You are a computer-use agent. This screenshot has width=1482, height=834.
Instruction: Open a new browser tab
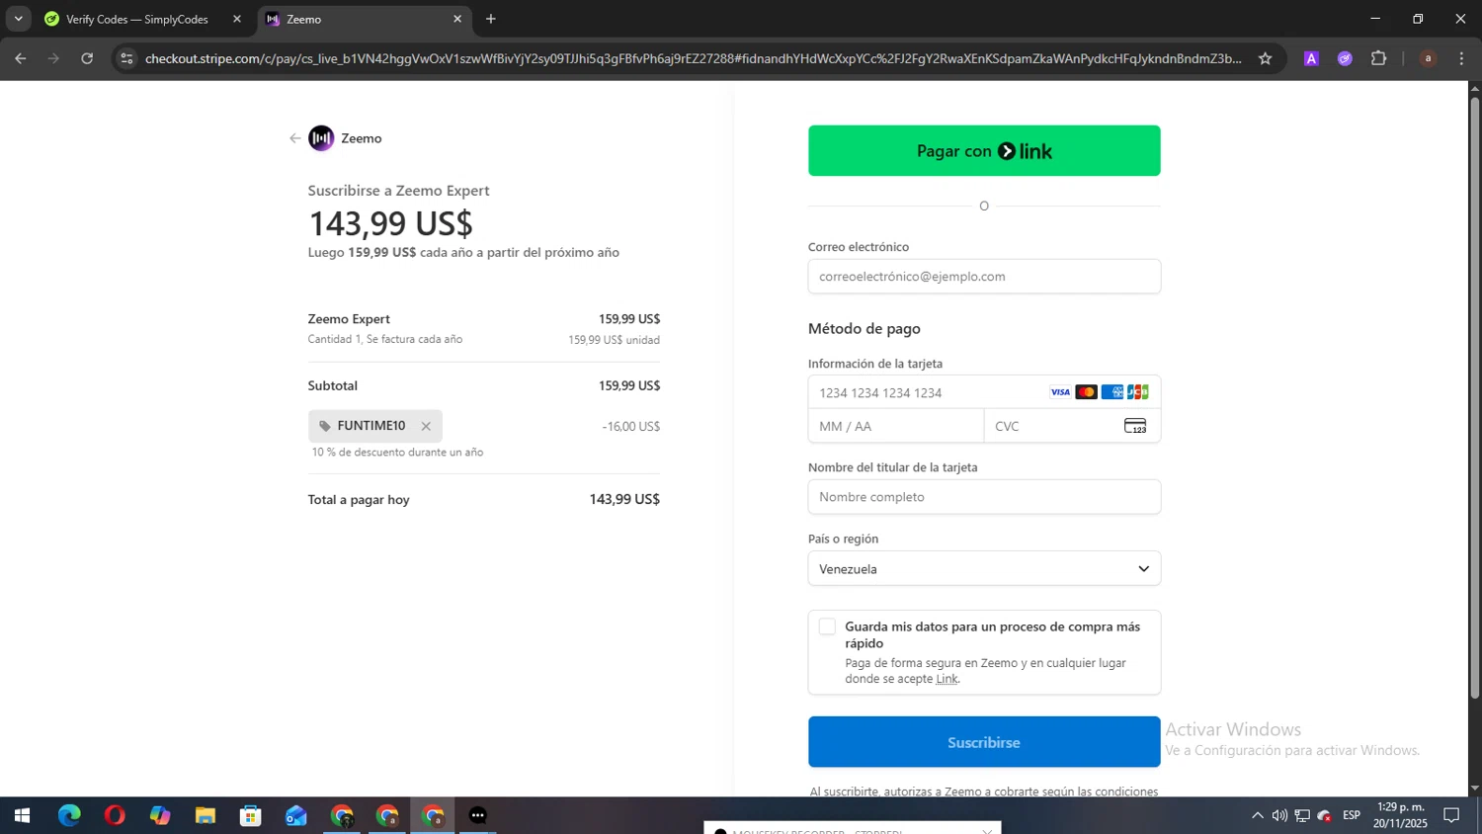point(491,19)
